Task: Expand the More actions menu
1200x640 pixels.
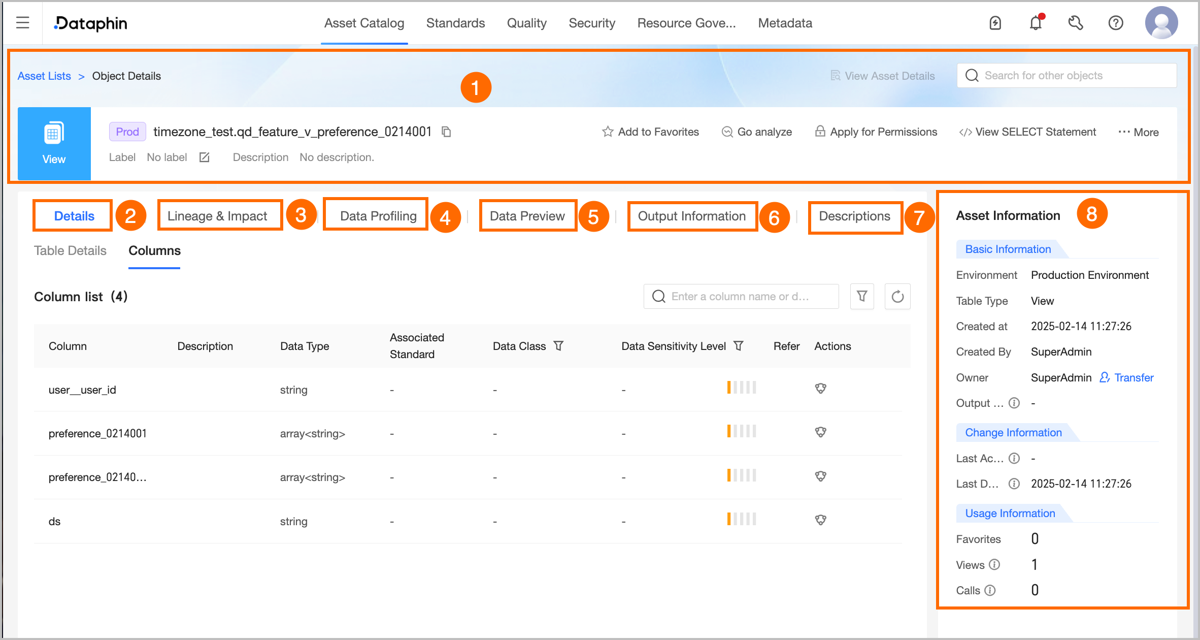Action: coord(1139,132)
